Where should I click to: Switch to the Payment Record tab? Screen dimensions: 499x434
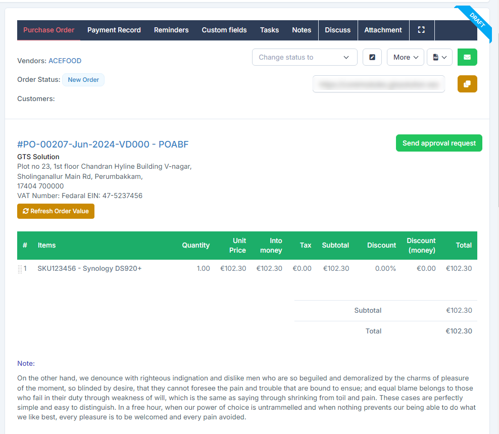(114, 30)
